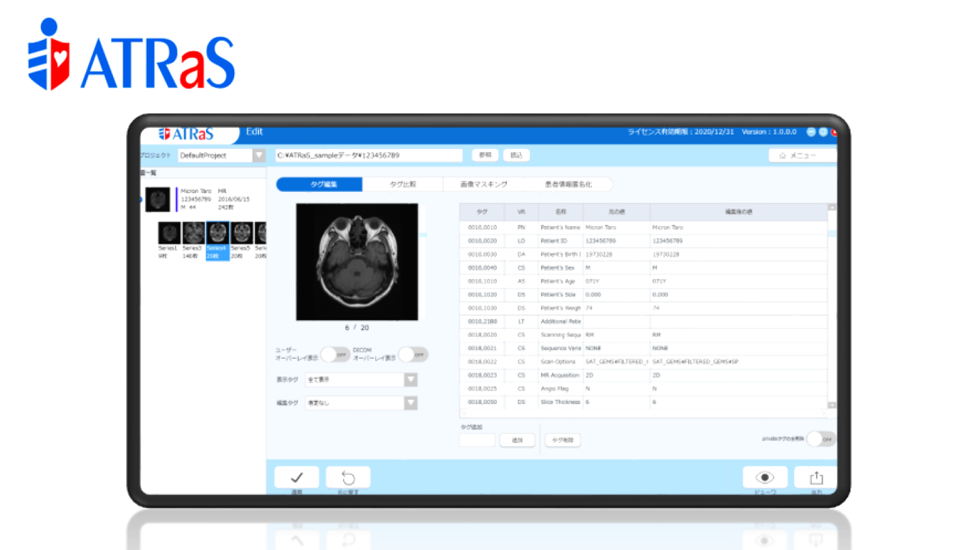The width and height of the screenshot is (978, 550).
Task: Click the VR column header
Action: click(x=521, y=211)
